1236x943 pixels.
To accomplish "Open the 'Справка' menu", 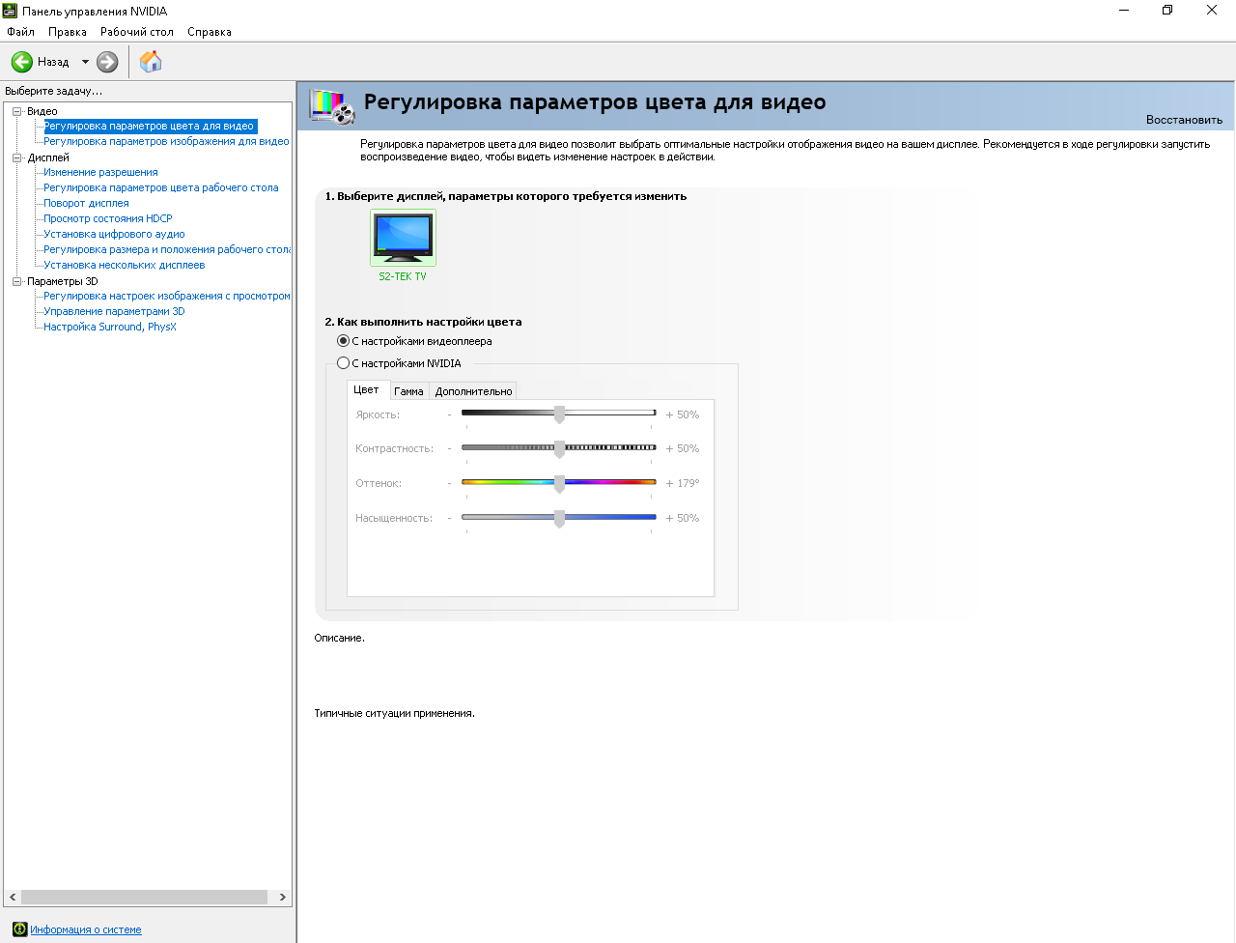I will point(210,32).
